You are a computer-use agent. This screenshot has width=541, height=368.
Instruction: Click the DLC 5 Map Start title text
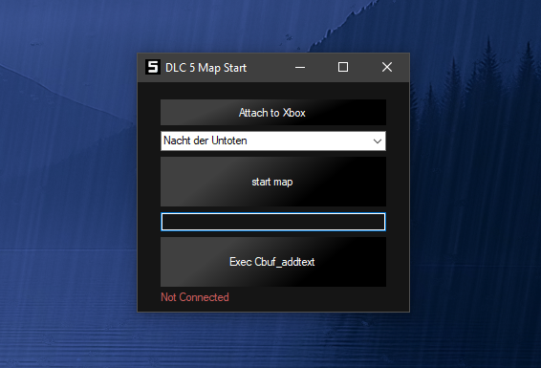(x=206, y=68)
